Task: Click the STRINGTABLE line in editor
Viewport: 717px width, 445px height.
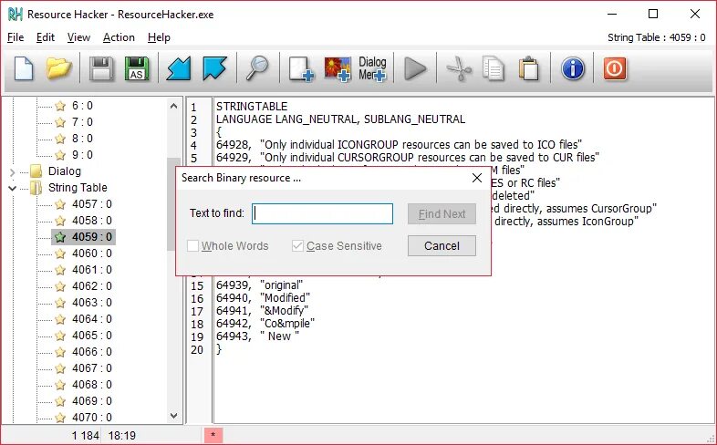Action: (x=252, y=107)
